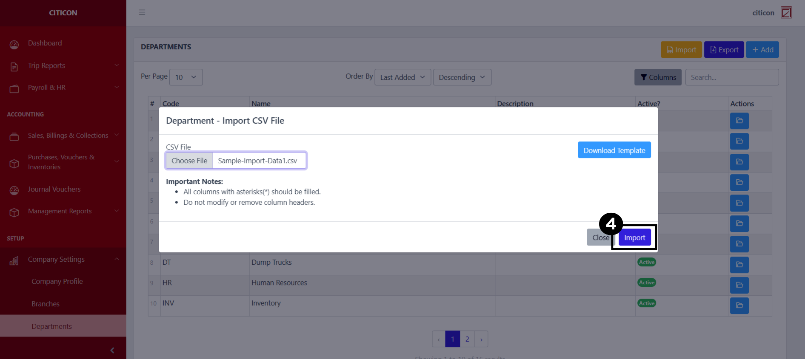The image size is (805, 359).
Task: Open the Last Added order dropdown
Action: click(x=402, y=77)
